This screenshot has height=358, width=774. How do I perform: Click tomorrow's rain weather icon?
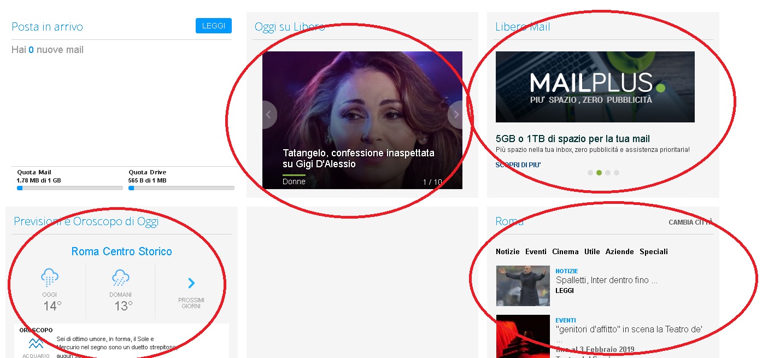click(121, 278)
